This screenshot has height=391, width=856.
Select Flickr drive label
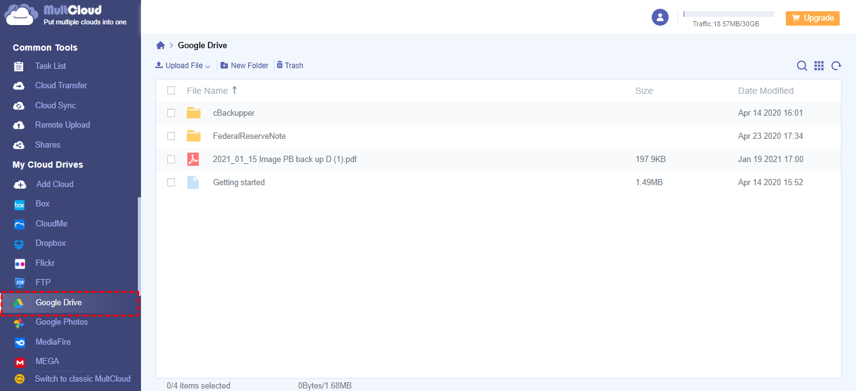(45, 263)
